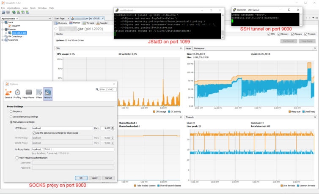Image resolution: width=319 pixels, height=194 pixels.
Task: Collapse the Local node in Applications tree
Action: [x=3, y=22]
